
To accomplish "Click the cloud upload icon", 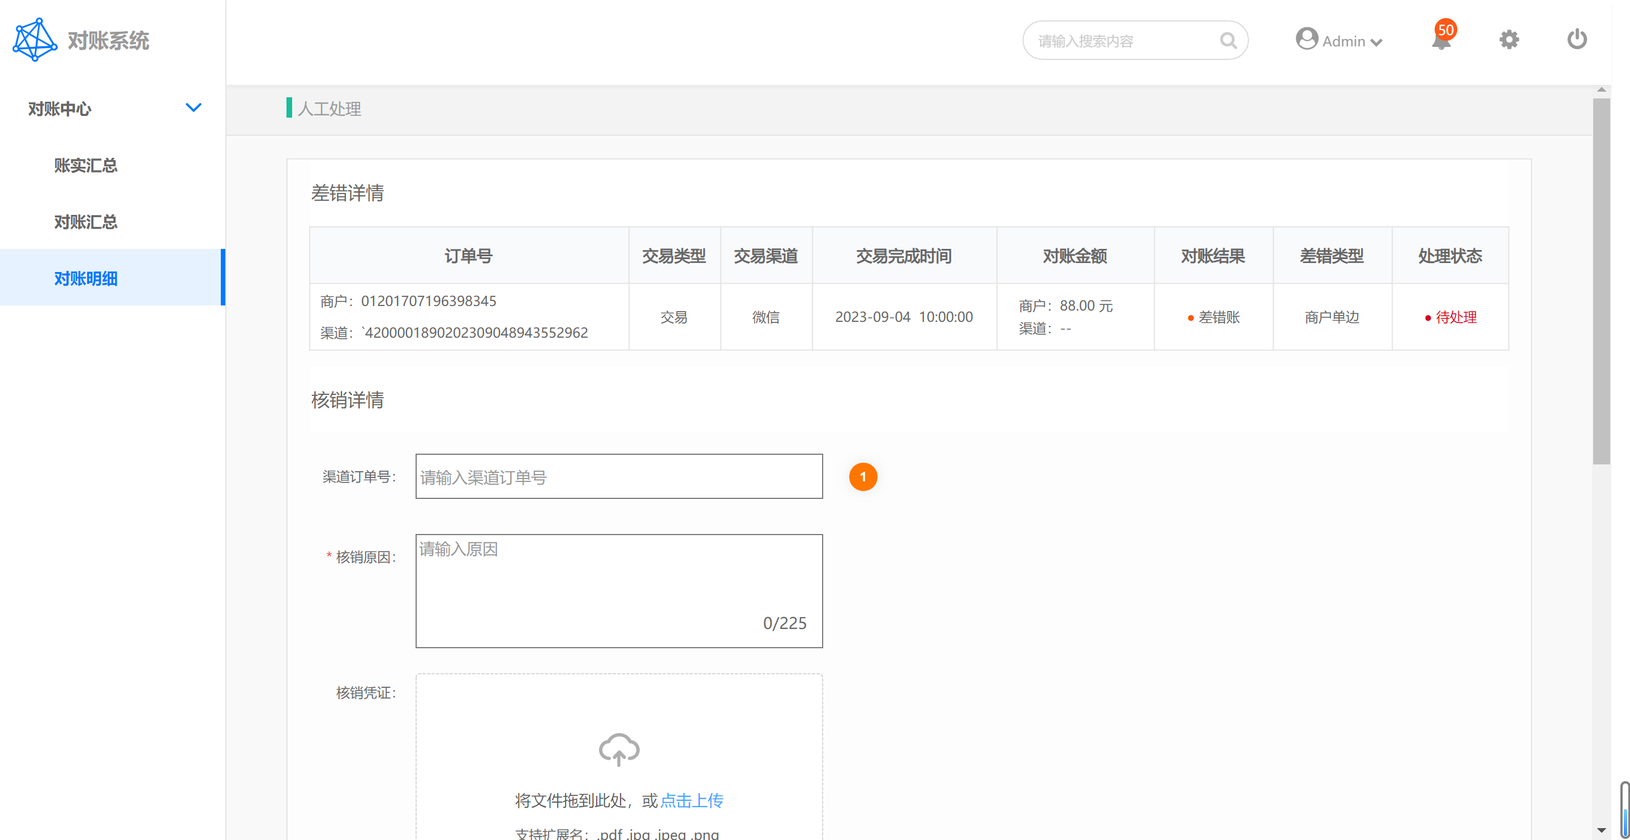I will pos(619,749).
